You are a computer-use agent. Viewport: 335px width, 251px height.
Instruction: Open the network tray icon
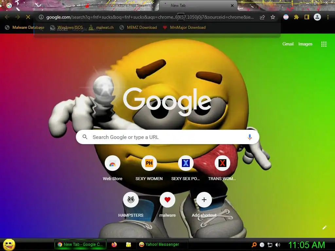[270, 245]
